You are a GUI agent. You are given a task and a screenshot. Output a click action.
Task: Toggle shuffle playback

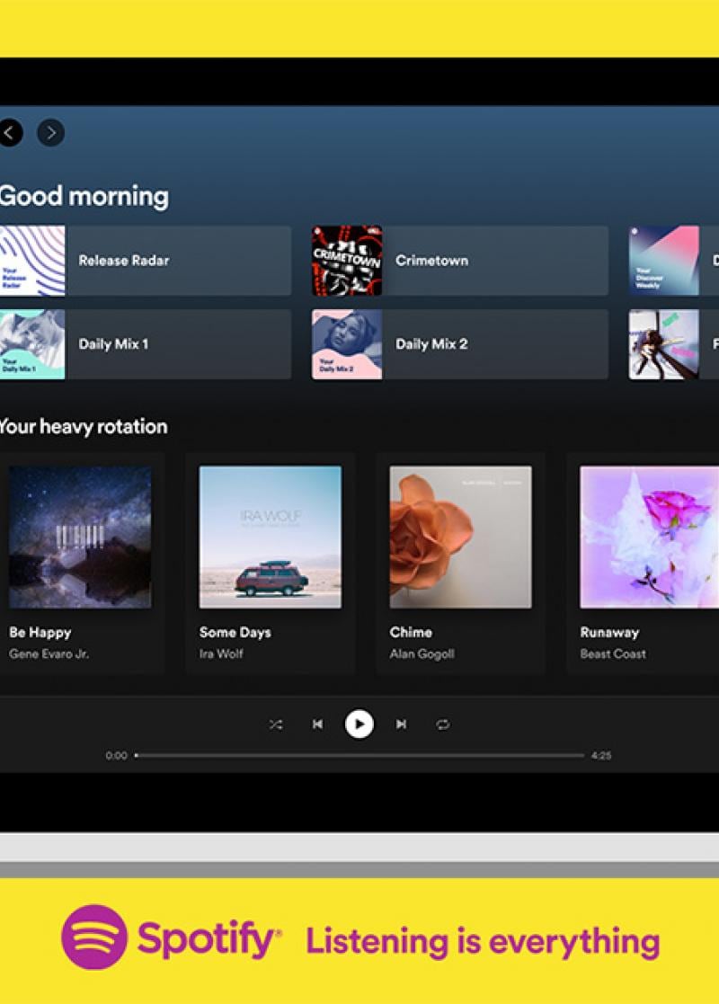275,724
